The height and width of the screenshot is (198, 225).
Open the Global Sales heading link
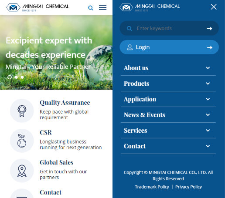[x=57, y=162]
